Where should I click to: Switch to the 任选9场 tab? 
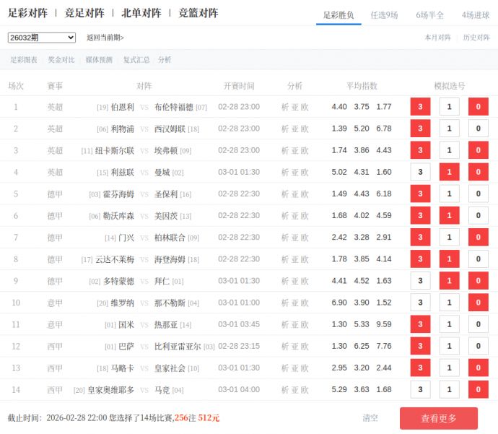point(384,14)
